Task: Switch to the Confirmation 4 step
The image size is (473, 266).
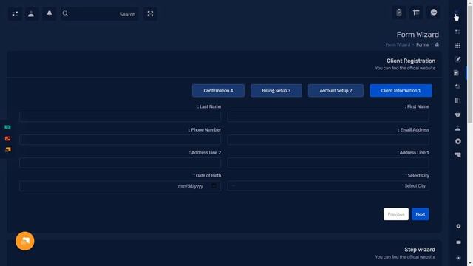Action: 218,90
